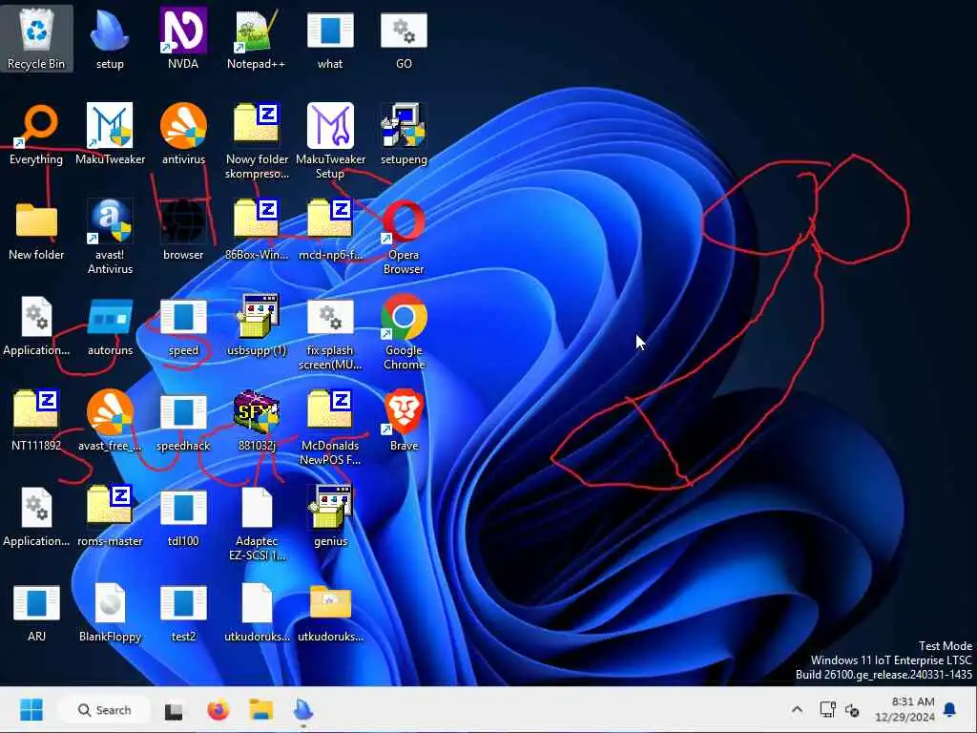This screenshot has height=733, width=977.
Task: Open File Explorer from the taskbar
Action: click(261, 710)
